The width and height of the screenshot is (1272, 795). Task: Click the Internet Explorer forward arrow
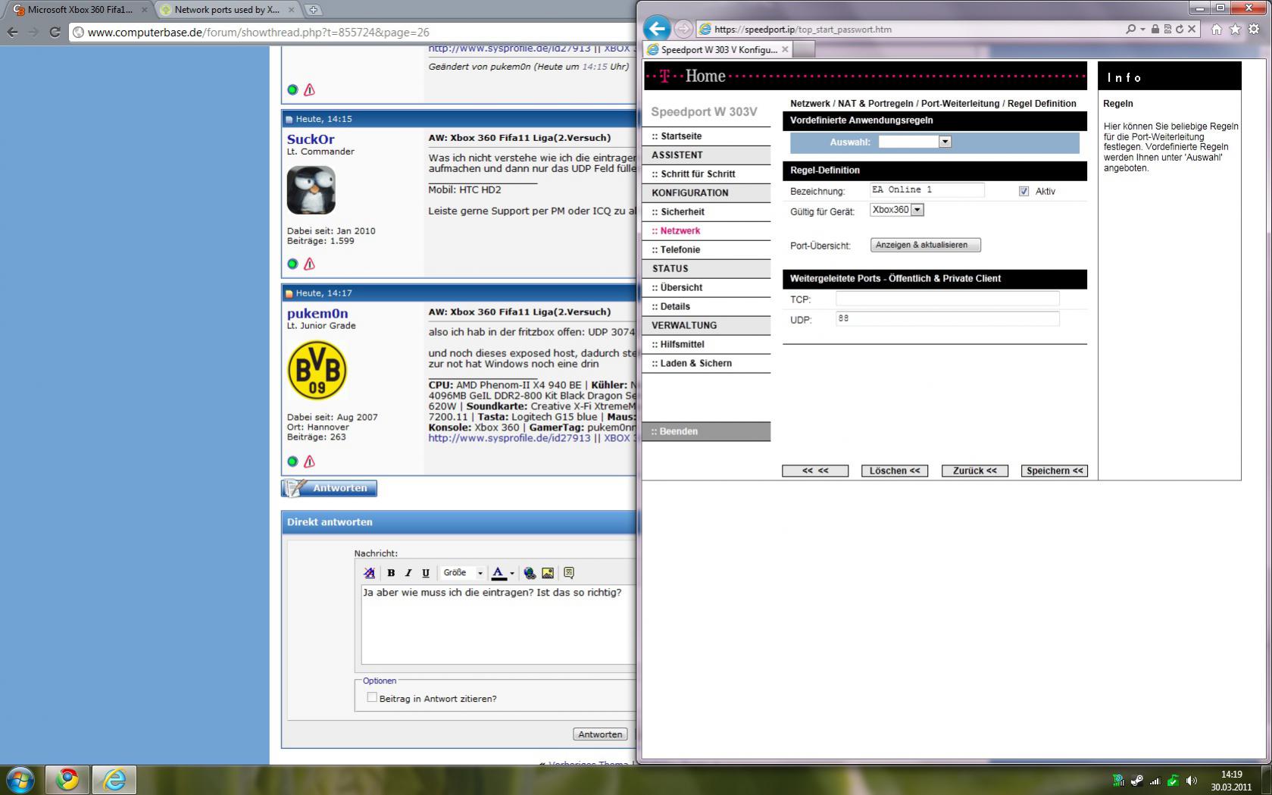[683, 29]
